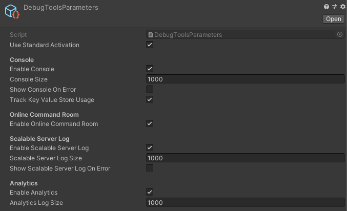The width and height of the screenshot is (347, 211).
Task: Click the Scalable Server Log Size field
Action: click(x=245, y=158)
